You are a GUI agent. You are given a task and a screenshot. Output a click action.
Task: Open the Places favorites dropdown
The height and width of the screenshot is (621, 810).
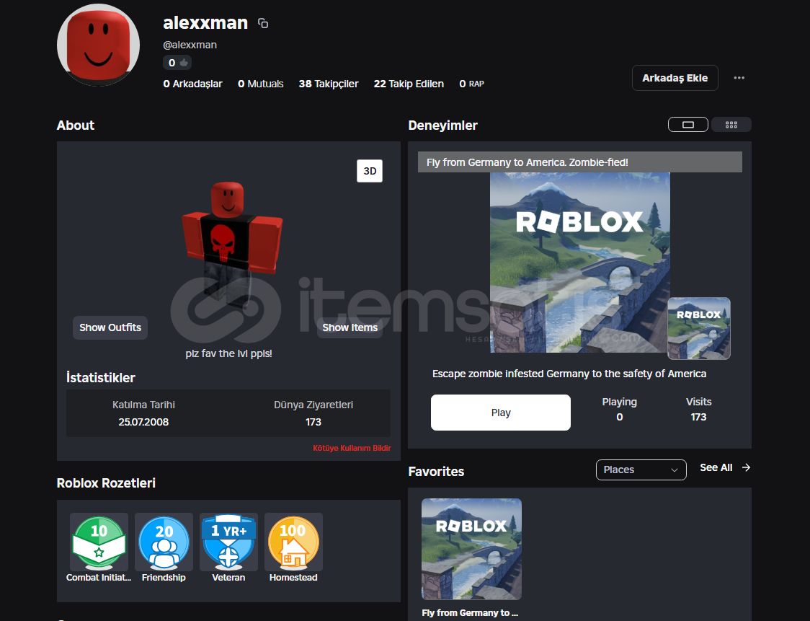coord(641,470)
